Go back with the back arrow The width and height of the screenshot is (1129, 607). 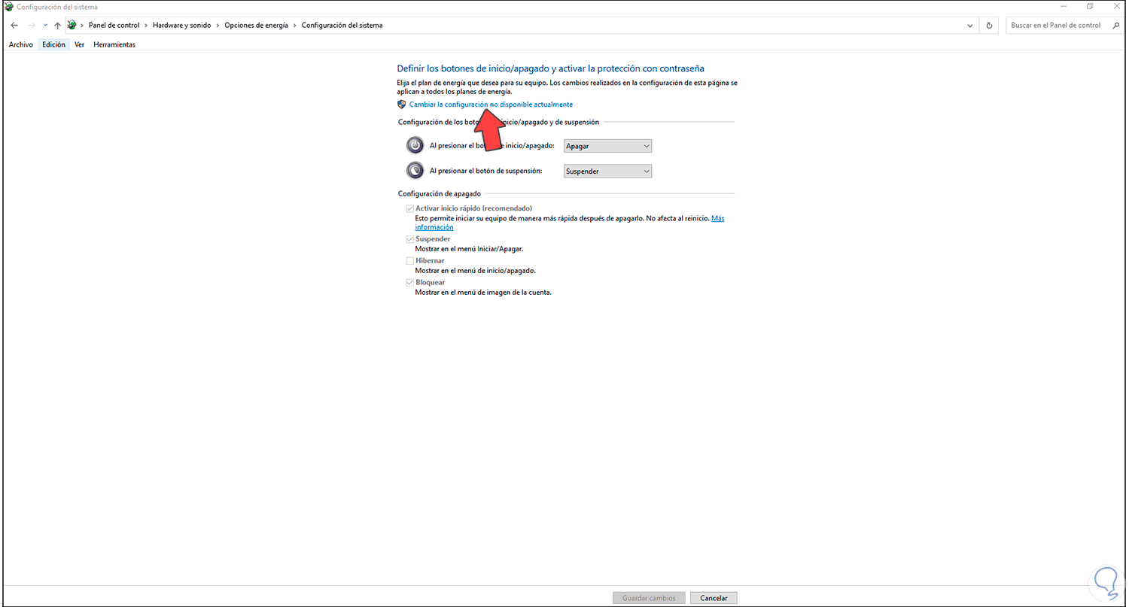click(14, 25)
